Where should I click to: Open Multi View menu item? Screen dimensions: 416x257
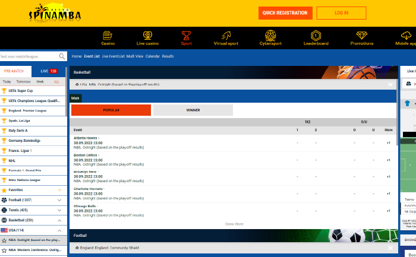(134, 56)
